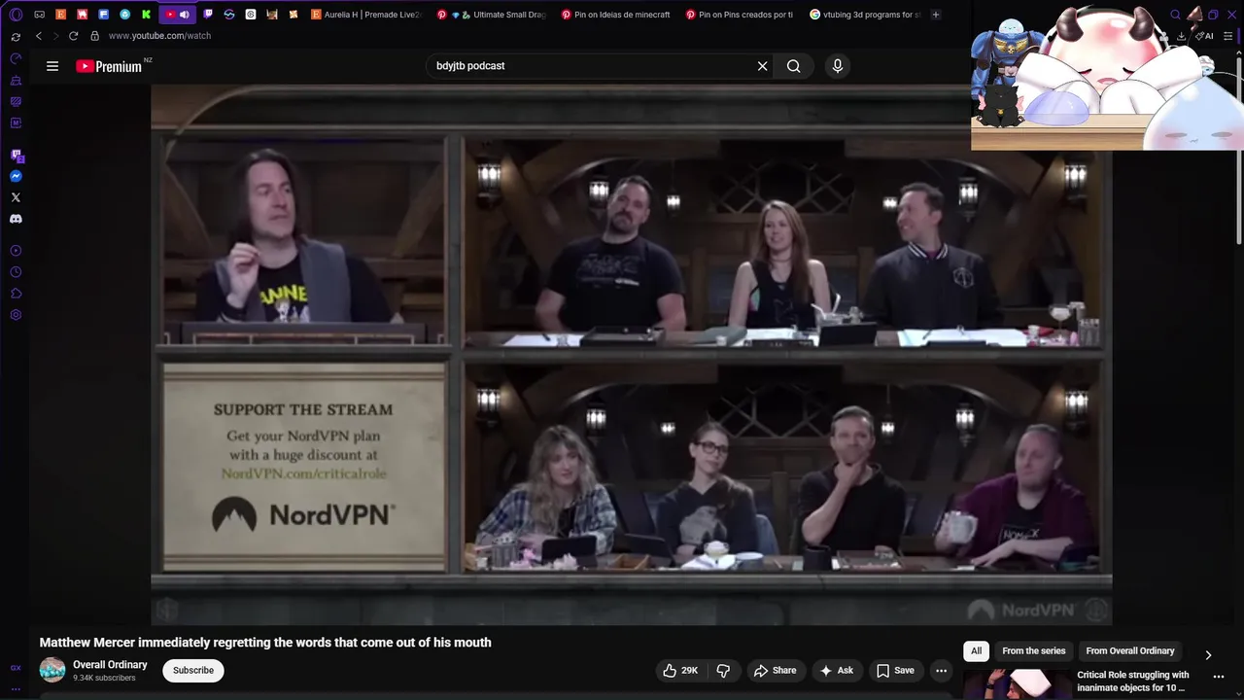This screenshot has width=1244, height=700.
Task: Click the 9.34K subscribers text
Action: click(x=104, y=678)
